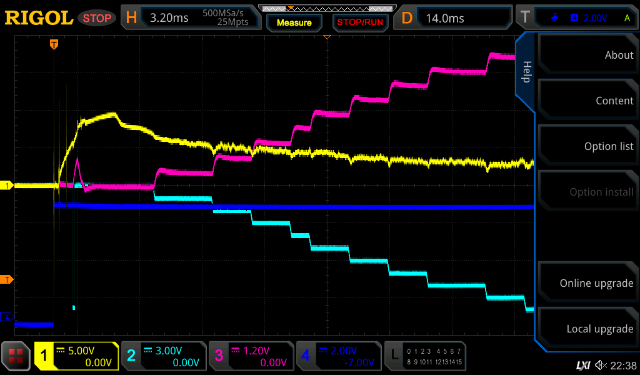Open the function navigation grid icon
This screenshot has height=375, width=640.
pyautogui.click(x=16, y=356)
